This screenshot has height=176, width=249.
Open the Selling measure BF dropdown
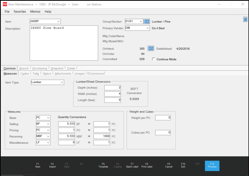click(48, 124)
